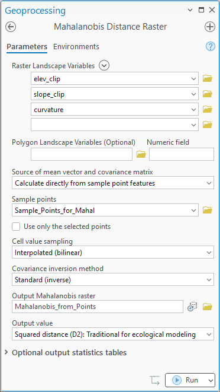Go back with the left arrow icon
220x392 pixels.
[x=11, y=27]
